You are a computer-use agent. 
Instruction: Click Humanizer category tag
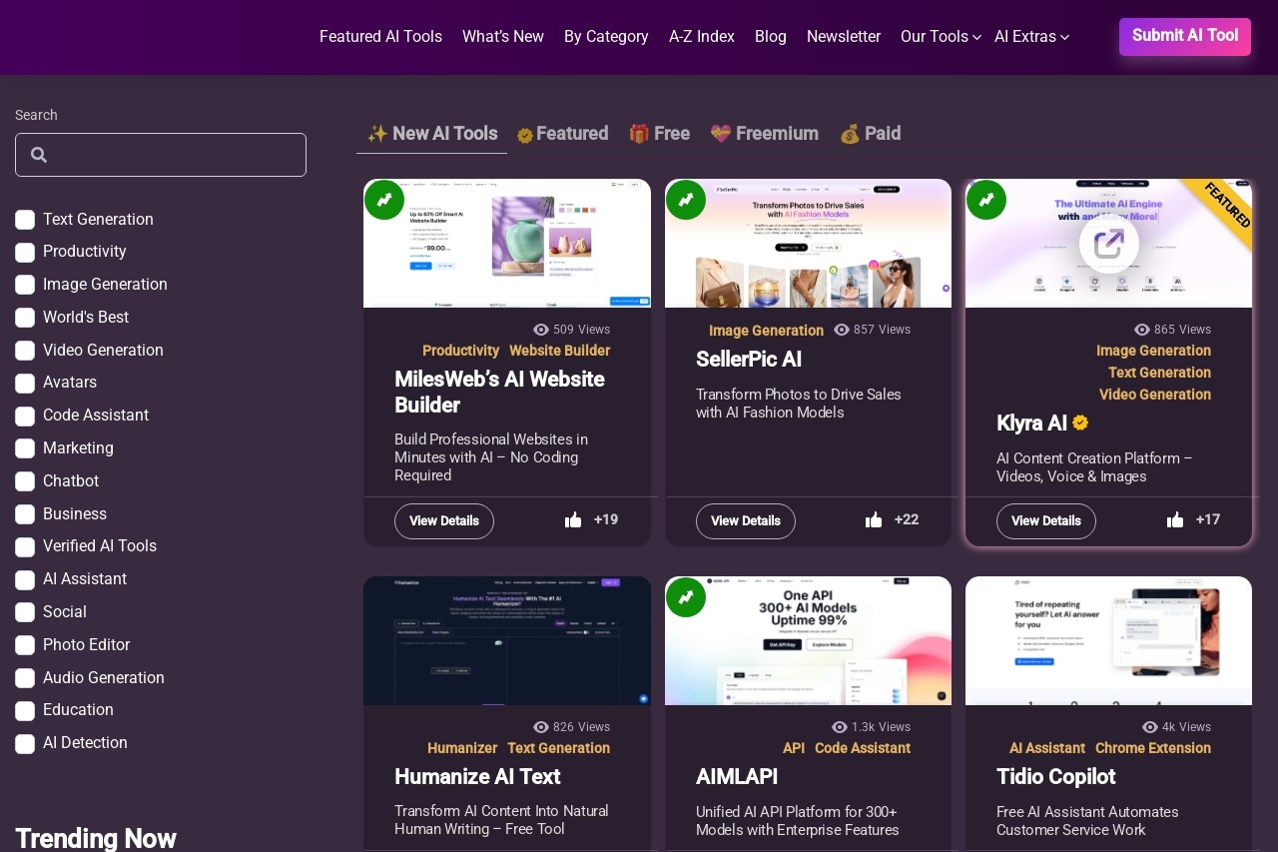(462, 748)
